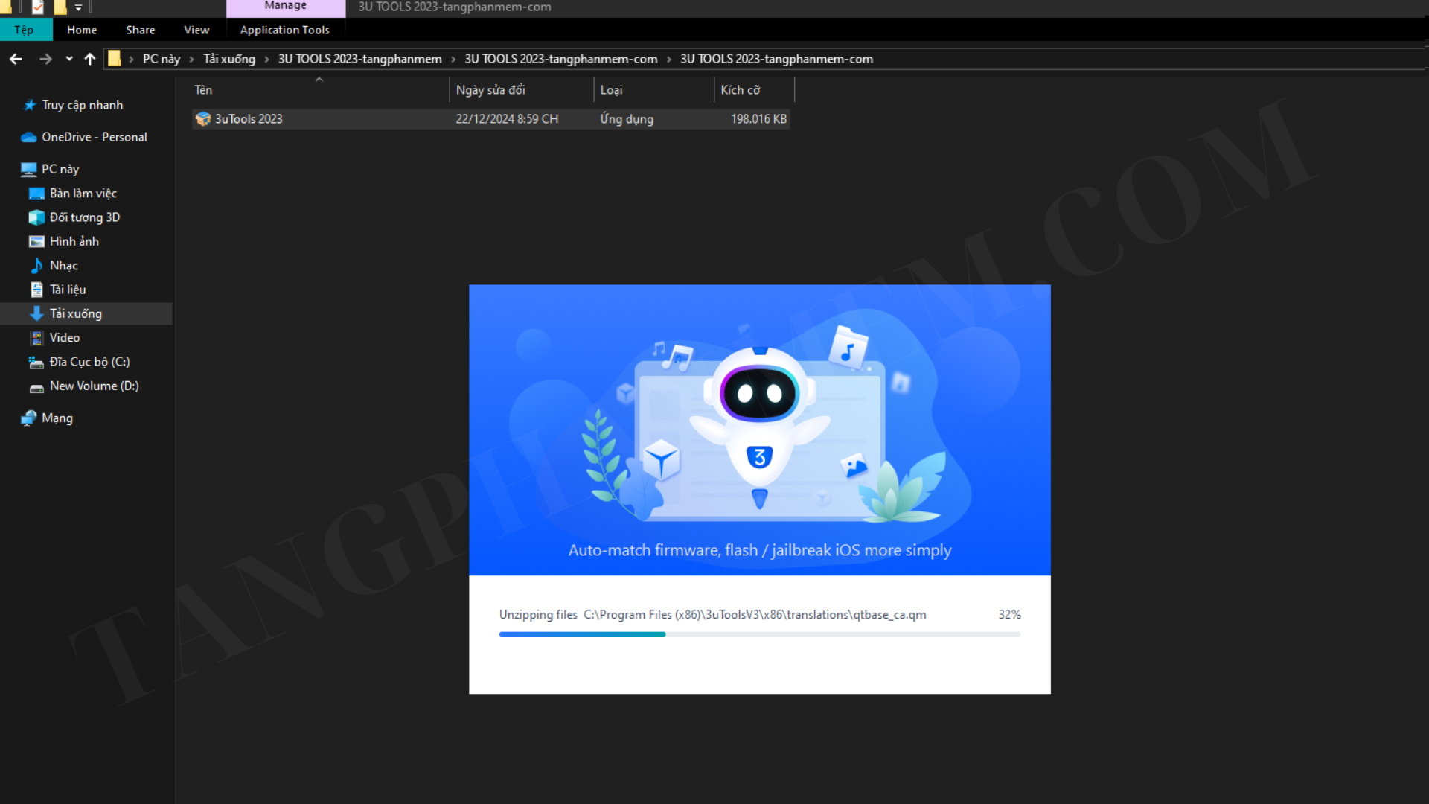This screenshot has width=1429, height=804.
Task: Click the Mạng network icon
Action: pos(29,418)
